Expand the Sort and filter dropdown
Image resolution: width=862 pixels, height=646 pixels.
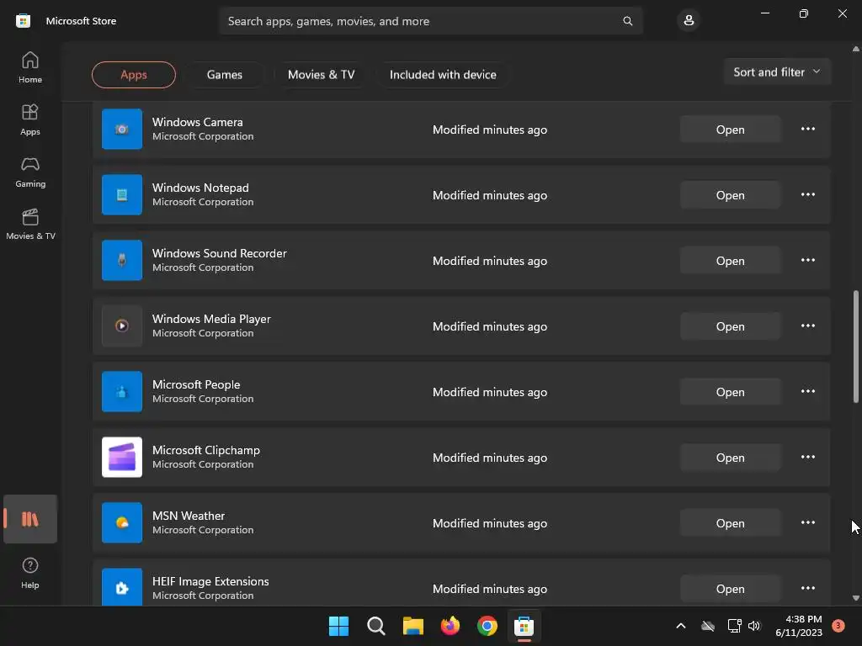[x=777, y=72]
